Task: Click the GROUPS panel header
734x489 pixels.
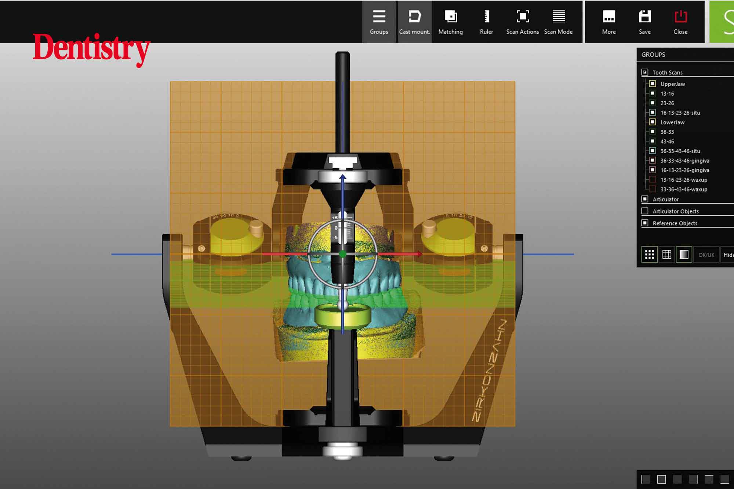Action: click(685, 55)
